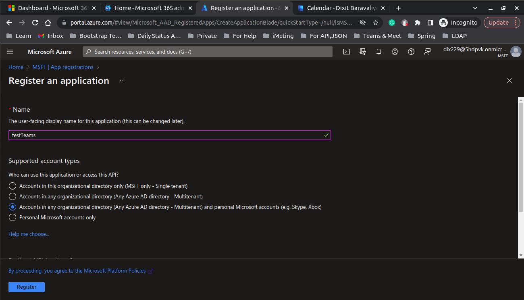The image size is (524, 300).
Task: Click the third-party cookies blocked eye icon
Action: (x=363, y=23)
